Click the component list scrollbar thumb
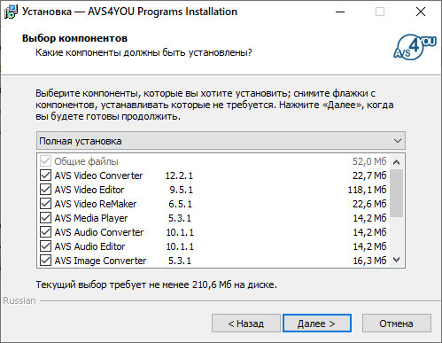This screenshot has width=442, height=343. [397, 193]
